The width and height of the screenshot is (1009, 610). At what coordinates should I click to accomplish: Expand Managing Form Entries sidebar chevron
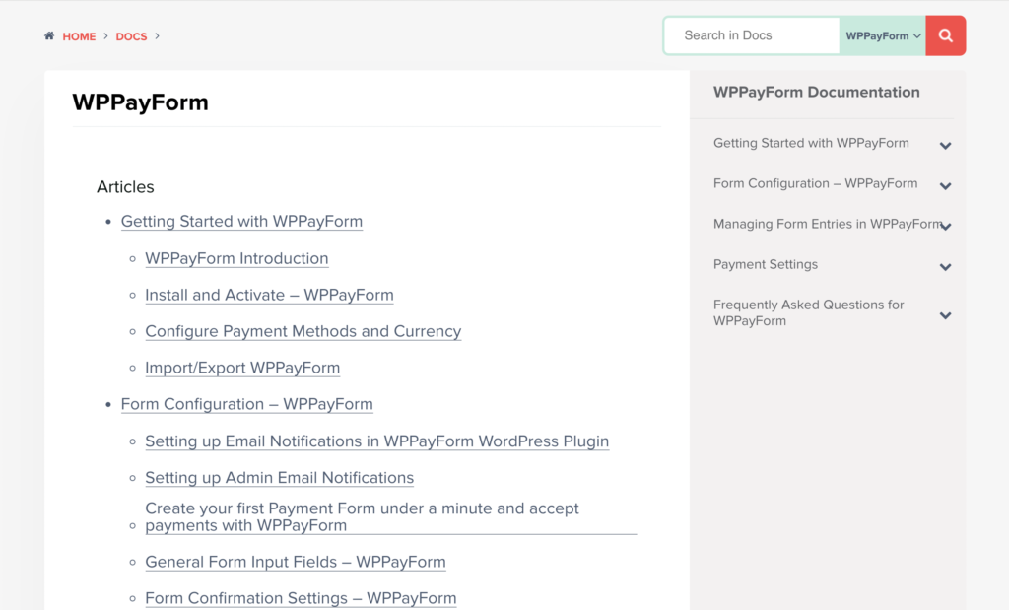click(945, 226)
